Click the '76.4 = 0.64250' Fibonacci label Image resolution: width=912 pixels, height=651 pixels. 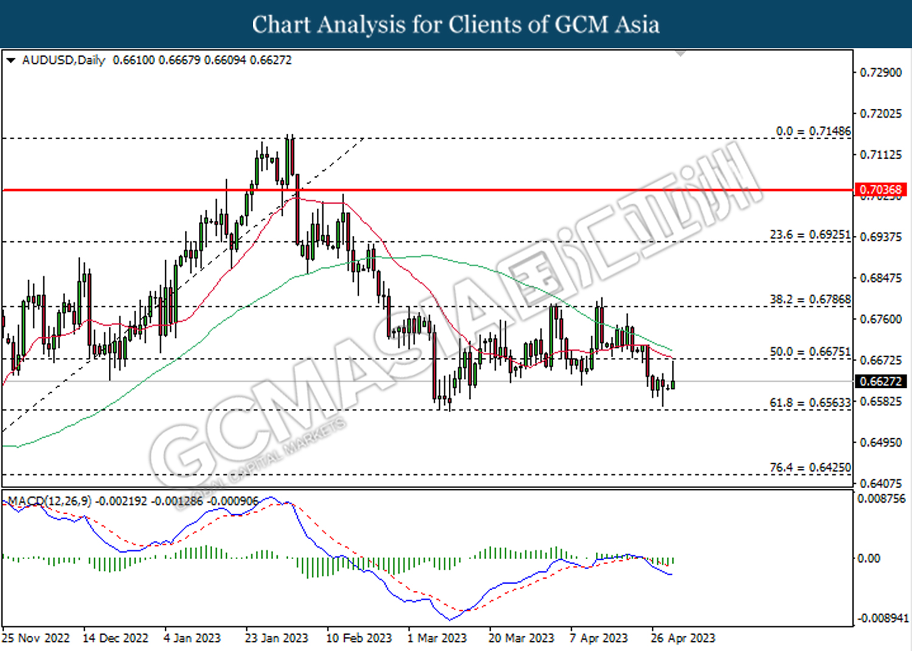(810, 467)
